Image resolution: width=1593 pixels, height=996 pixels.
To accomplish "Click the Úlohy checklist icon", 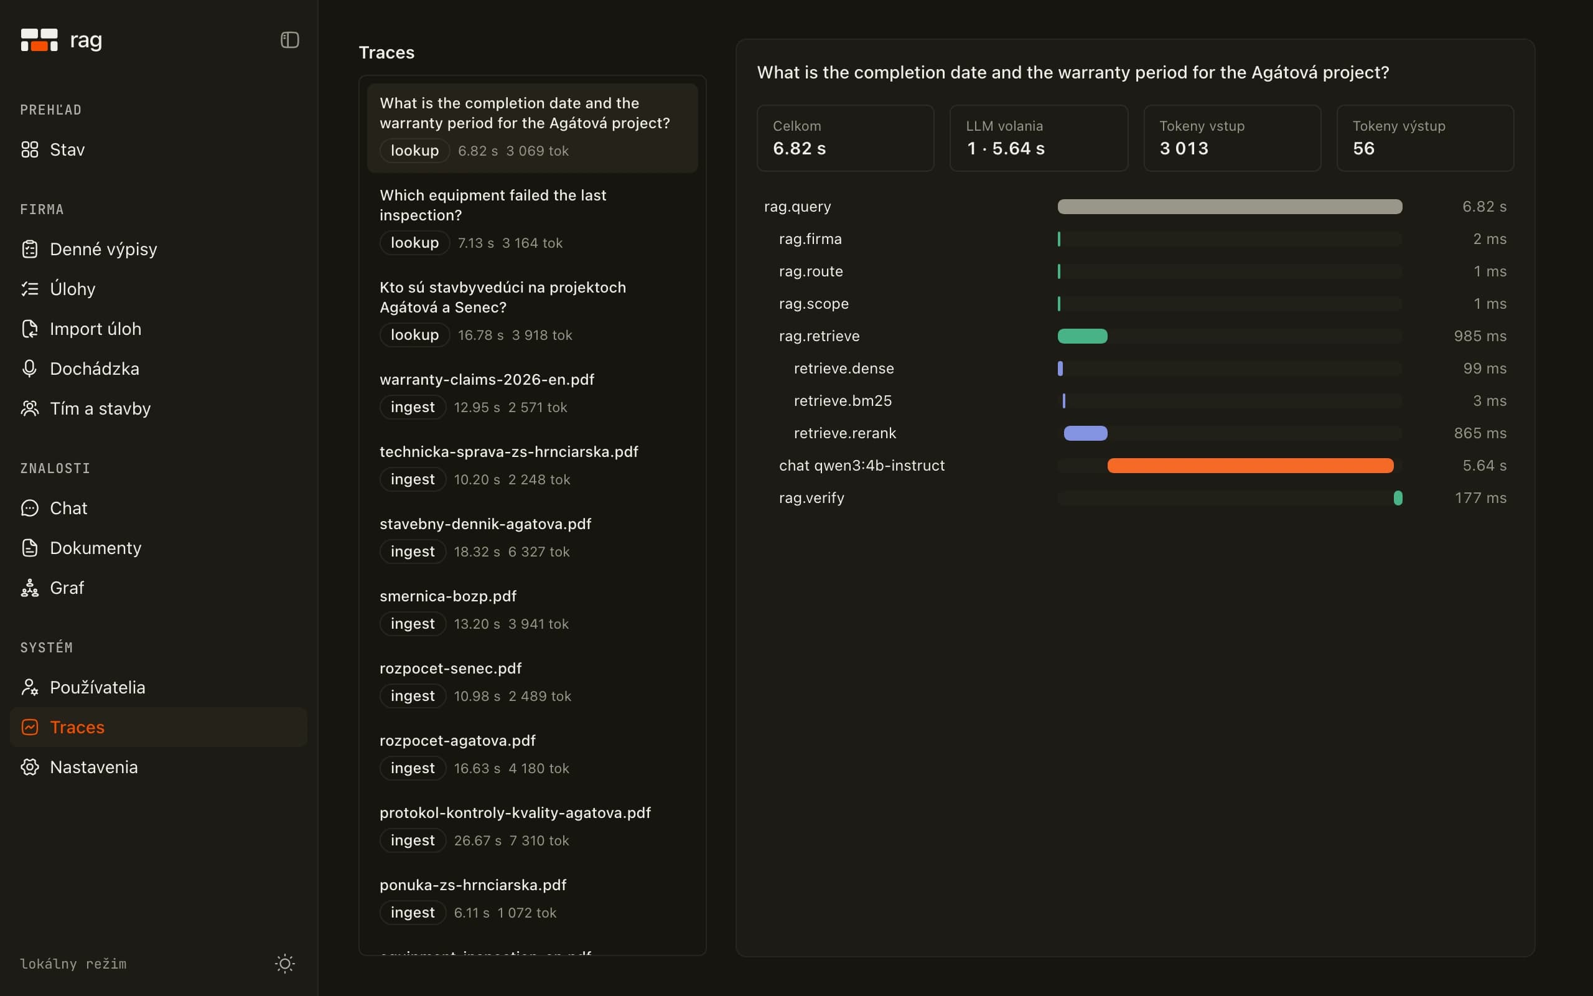I will click(30, 288).
